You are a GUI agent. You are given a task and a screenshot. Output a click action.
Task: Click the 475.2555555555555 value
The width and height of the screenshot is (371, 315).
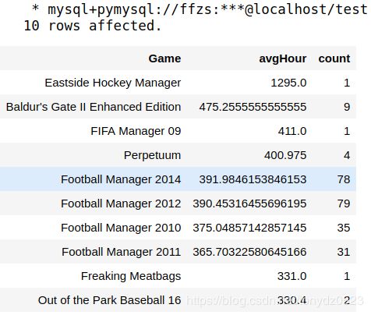coord(253,107)
